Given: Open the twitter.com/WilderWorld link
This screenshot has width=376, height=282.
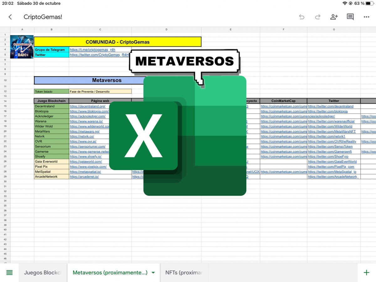Looking at the screenshot, I should pos(330,126).
